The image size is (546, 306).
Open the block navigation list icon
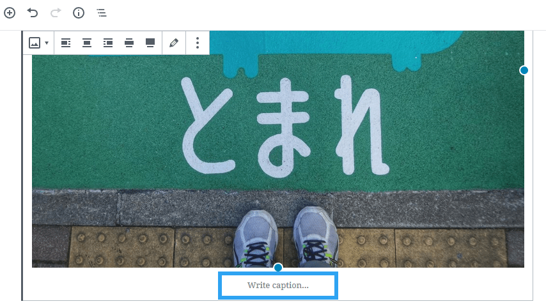click(x=101, y=13)
